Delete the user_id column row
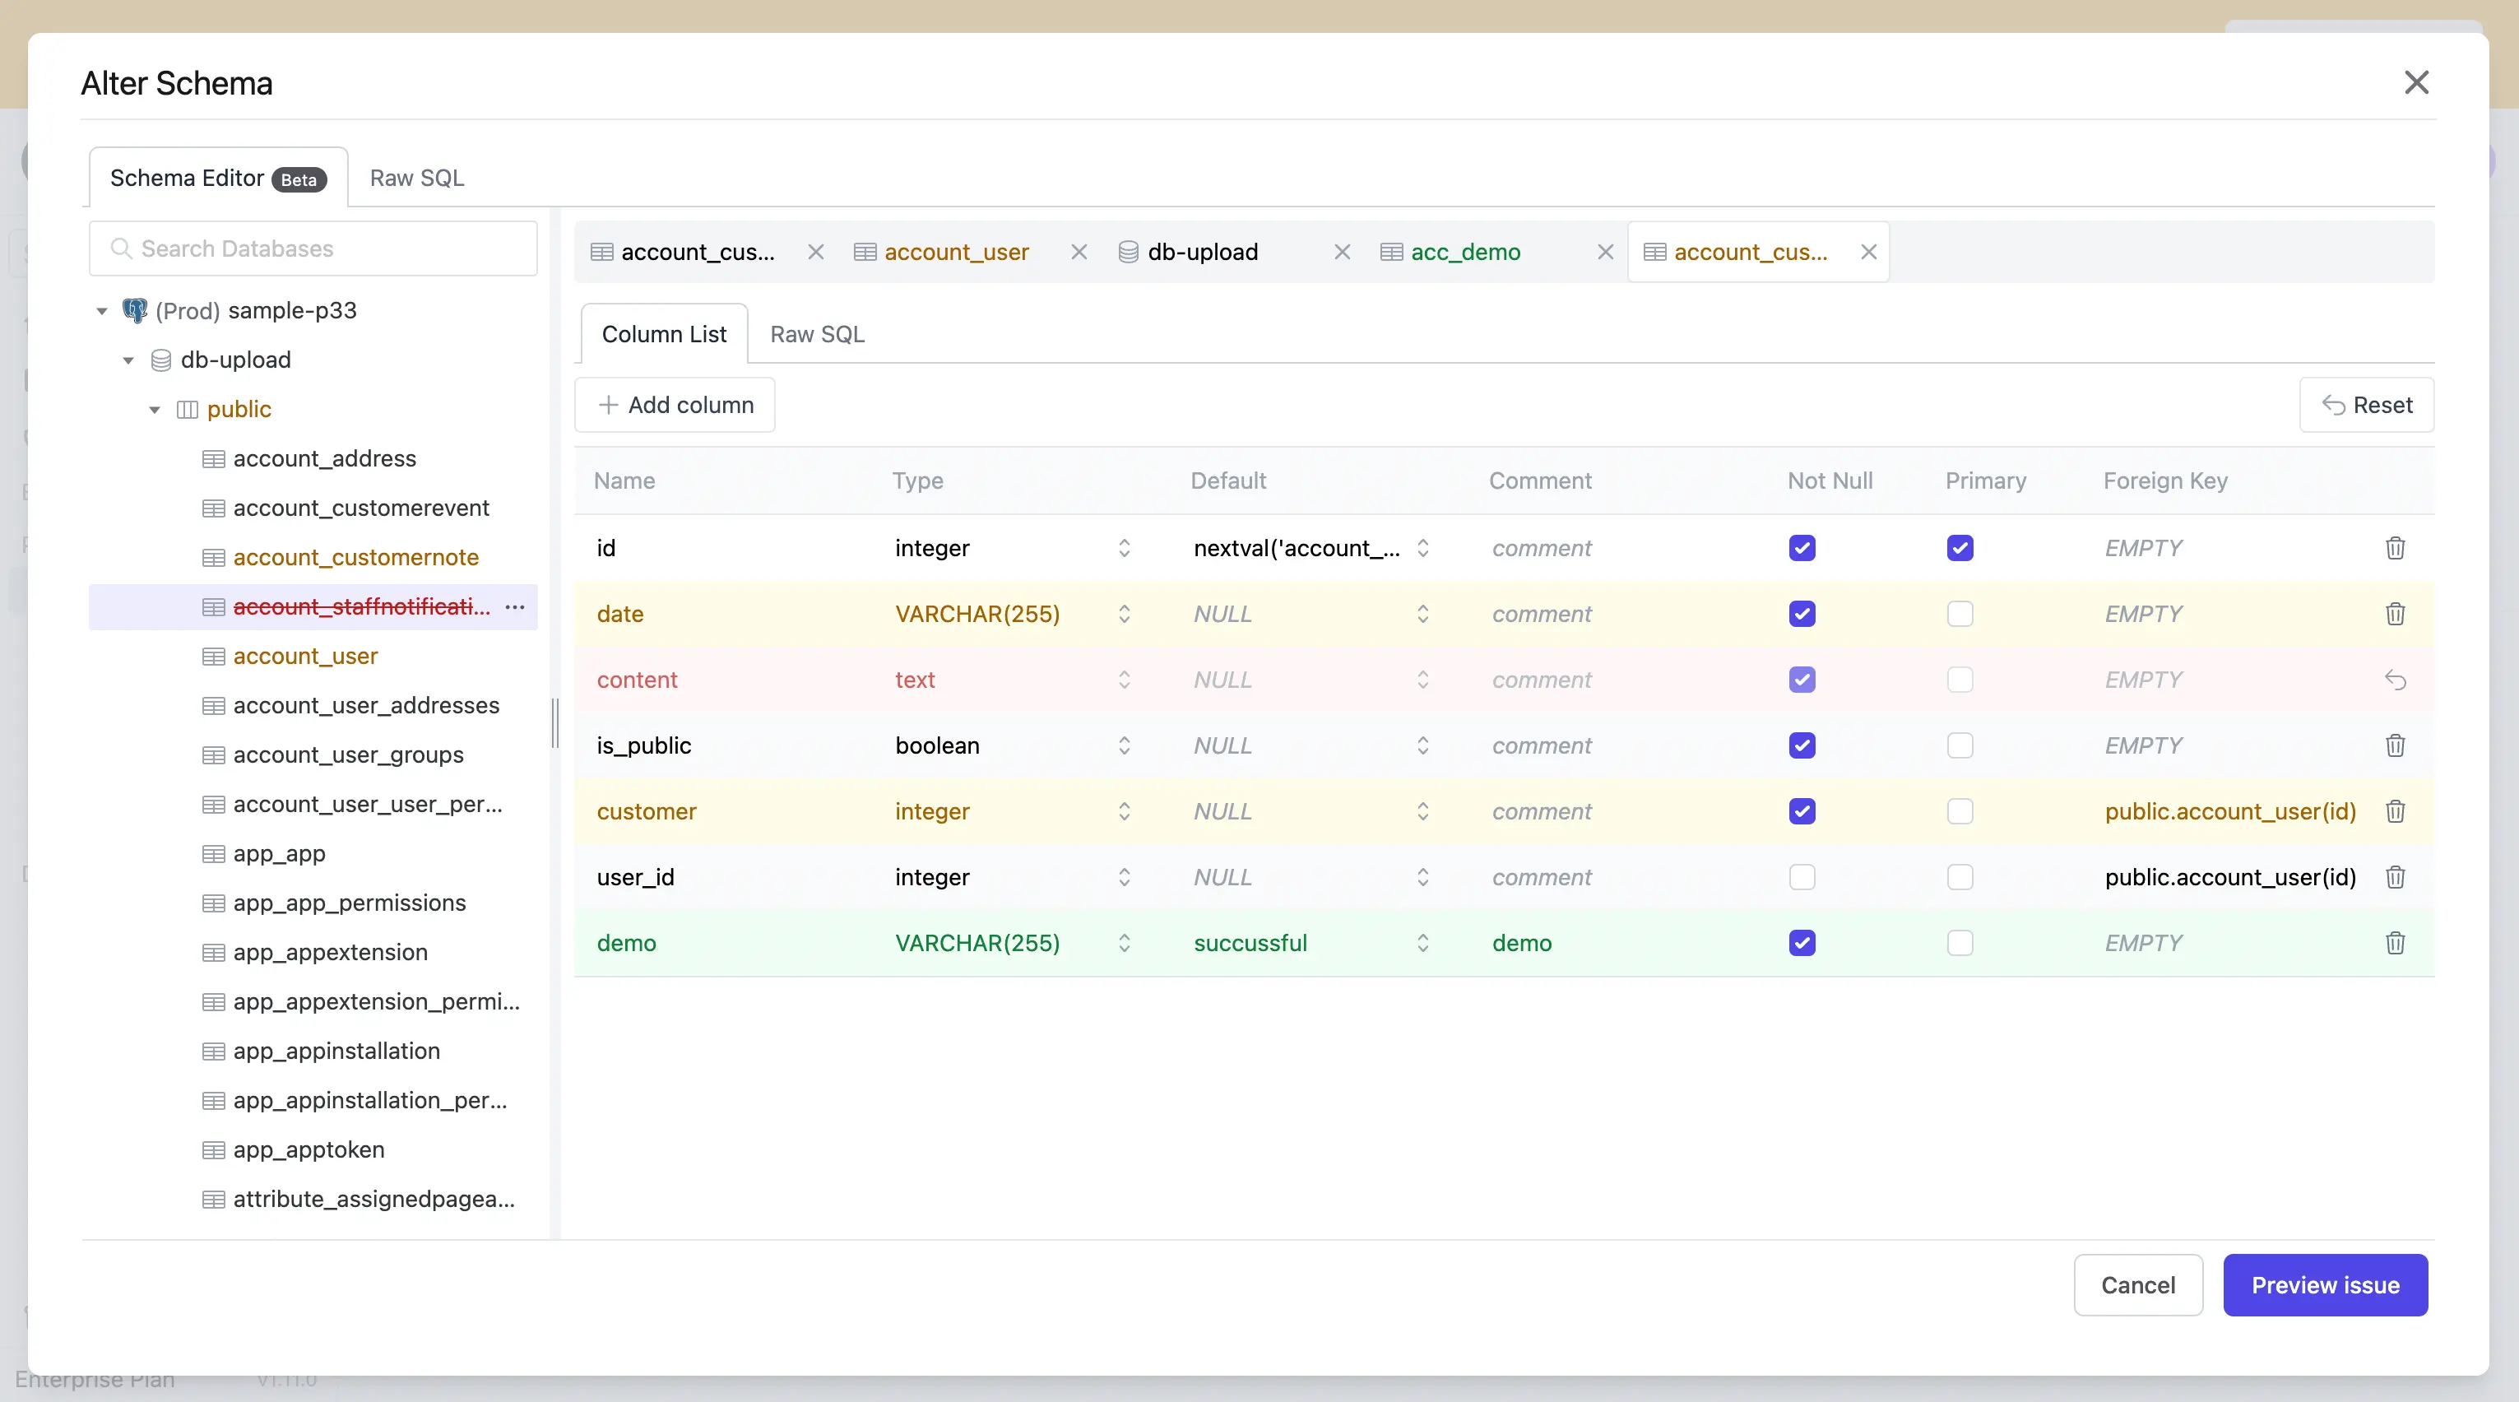 (x=2396, y=877)
